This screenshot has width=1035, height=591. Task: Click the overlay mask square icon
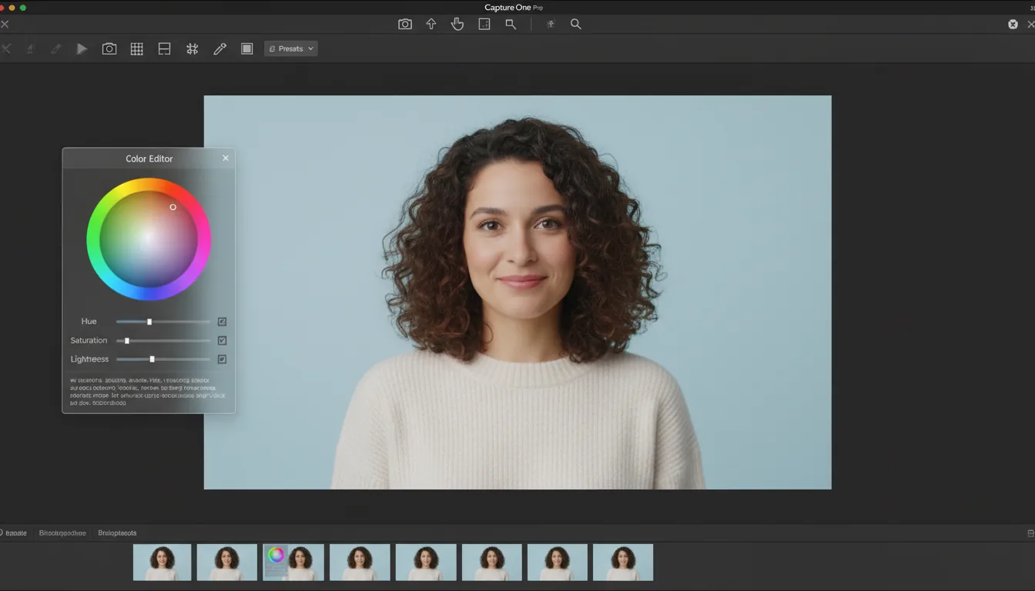[246, 48]
